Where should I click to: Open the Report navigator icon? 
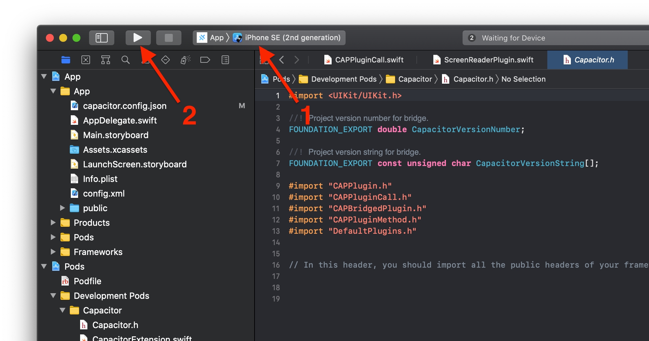coord(225,60)
